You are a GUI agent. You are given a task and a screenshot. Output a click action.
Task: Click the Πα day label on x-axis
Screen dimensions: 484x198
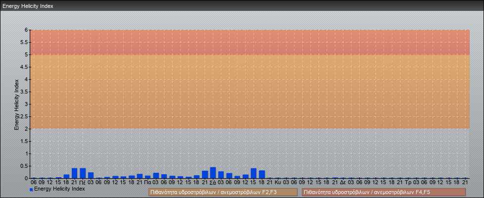(x=147, y=183)
